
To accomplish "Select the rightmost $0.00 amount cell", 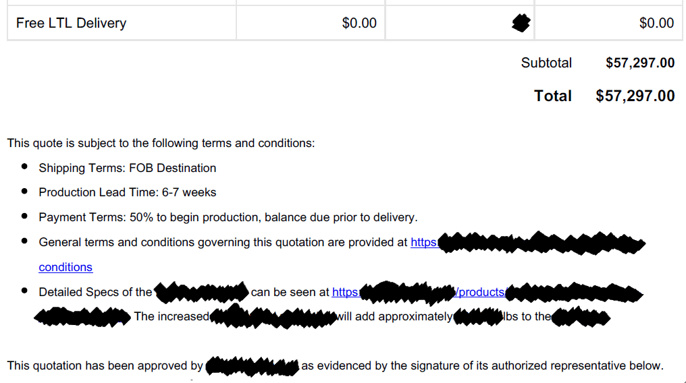I will tap(608, 23).
